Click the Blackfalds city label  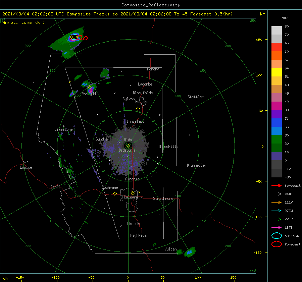pos(143,93)
